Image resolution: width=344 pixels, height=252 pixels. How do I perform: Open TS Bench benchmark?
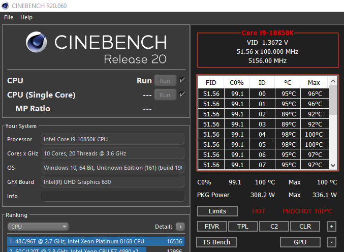point(216,242)
